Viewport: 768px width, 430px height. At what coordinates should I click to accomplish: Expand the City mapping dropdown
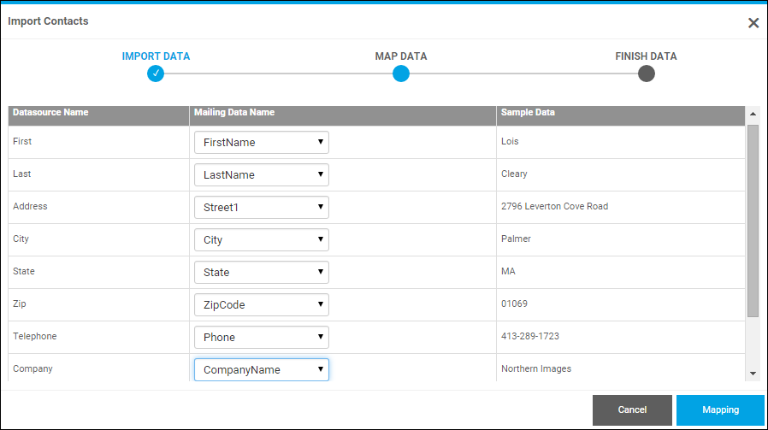point(262,239)
